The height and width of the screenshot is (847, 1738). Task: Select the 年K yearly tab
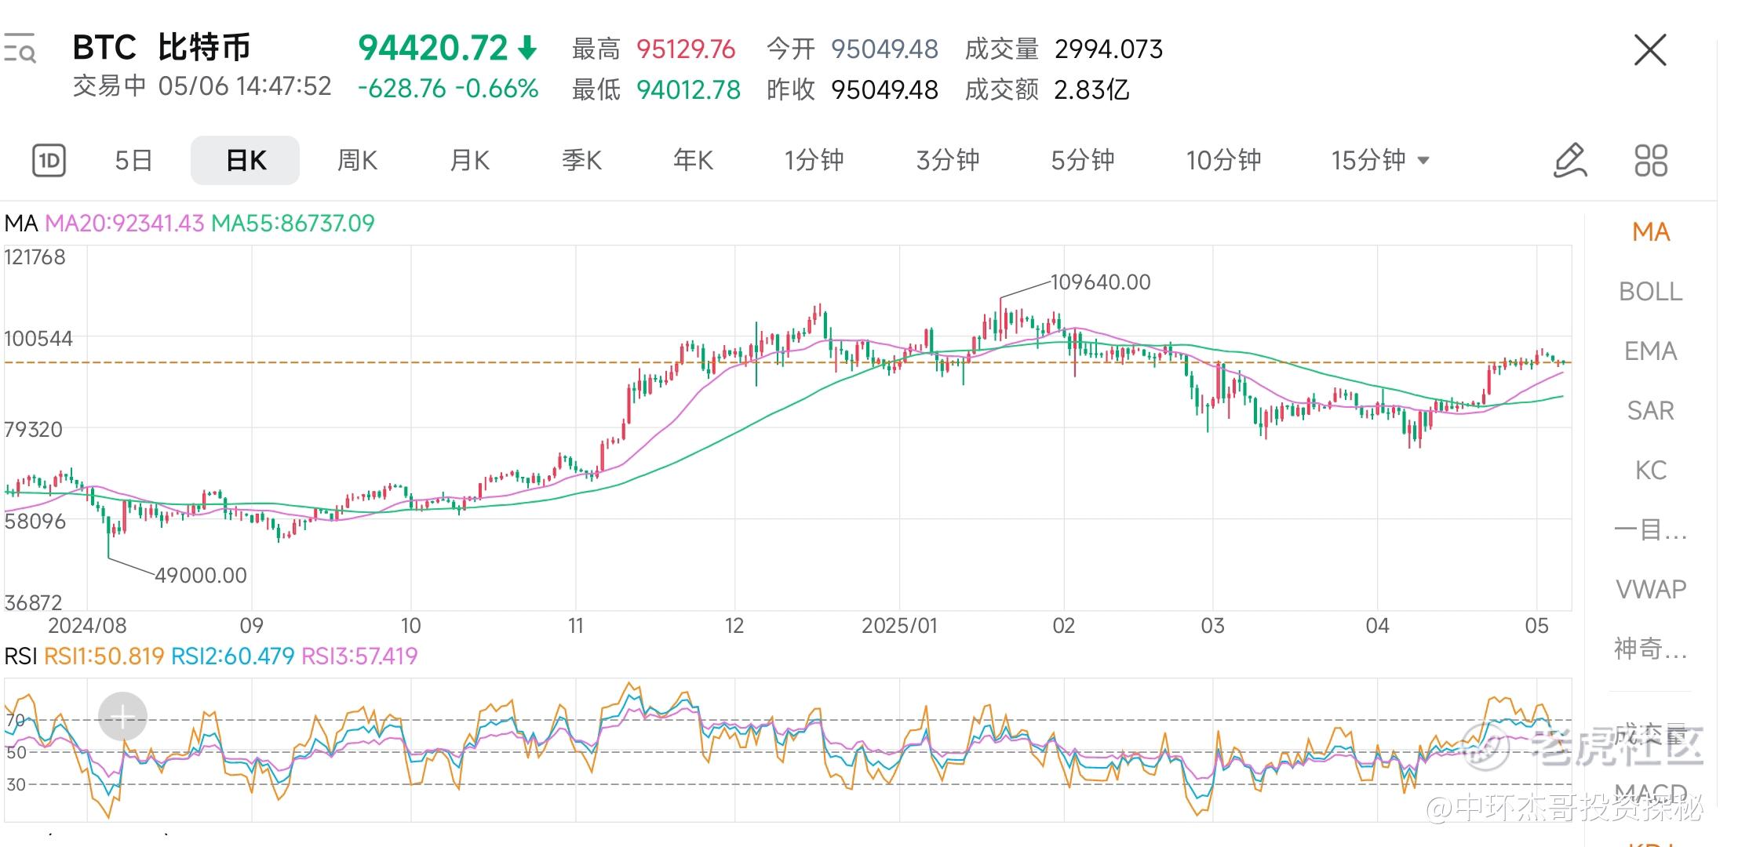[693, 161]
